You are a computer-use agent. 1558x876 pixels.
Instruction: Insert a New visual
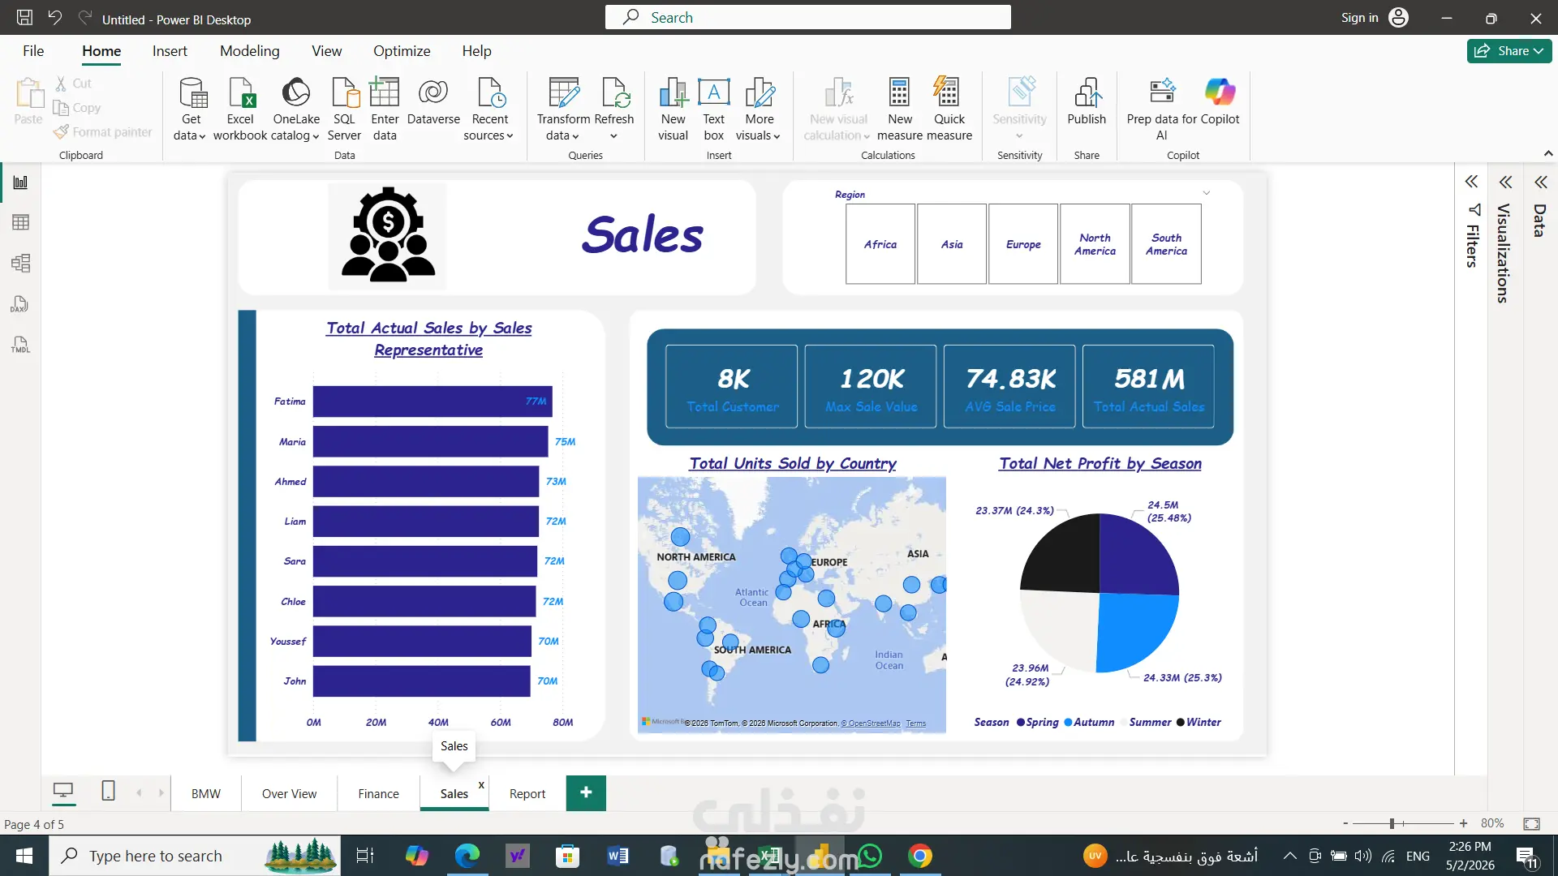[x=673, y=109]
